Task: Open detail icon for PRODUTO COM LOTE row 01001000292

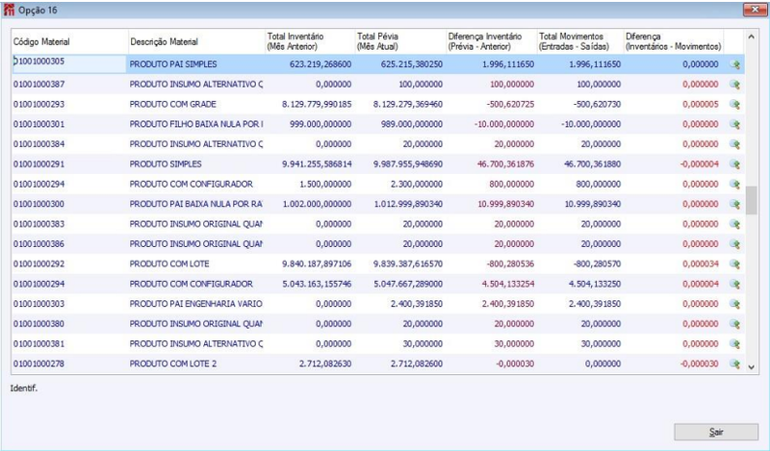Action: point(734,264)
